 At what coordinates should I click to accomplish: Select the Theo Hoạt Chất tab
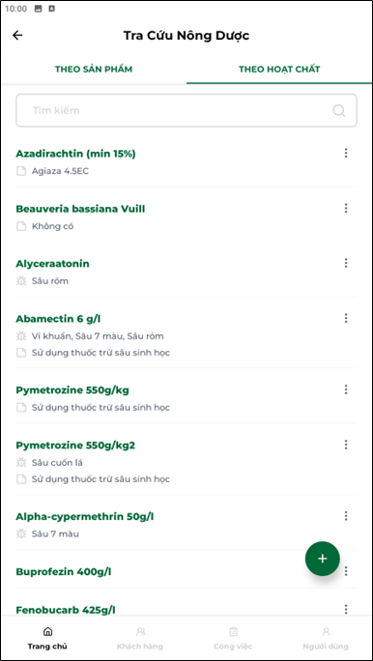(279, 70)
